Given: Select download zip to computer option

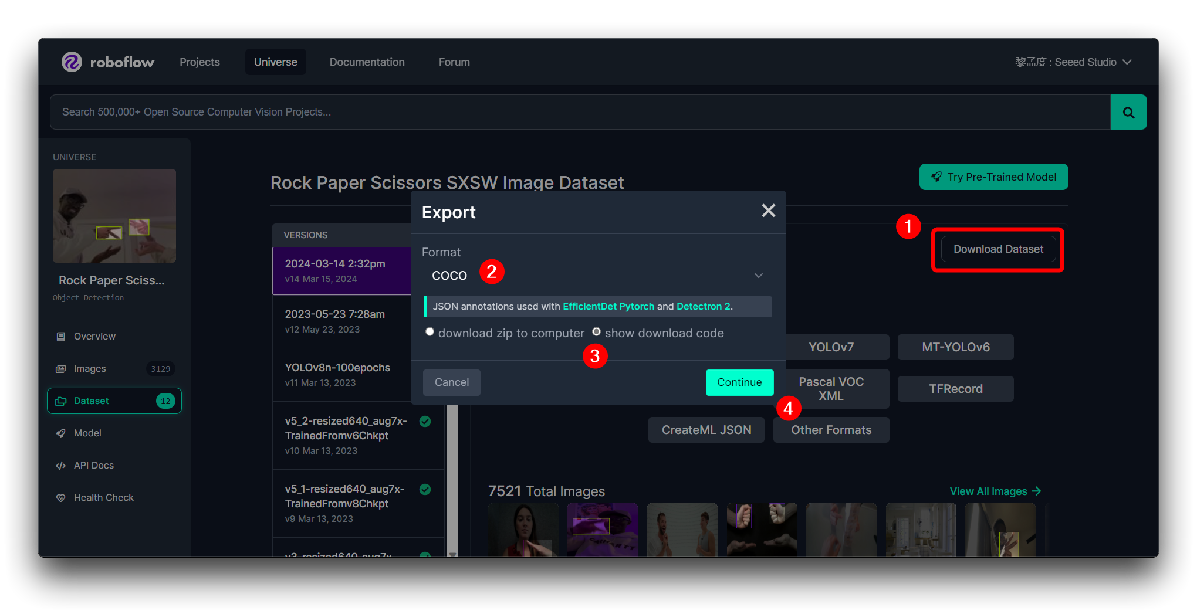Looking at the screenshot, I should 430,332.
